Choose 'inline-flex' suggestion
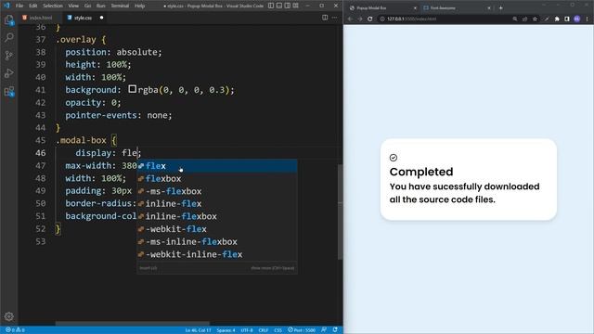 pos(216,204)
